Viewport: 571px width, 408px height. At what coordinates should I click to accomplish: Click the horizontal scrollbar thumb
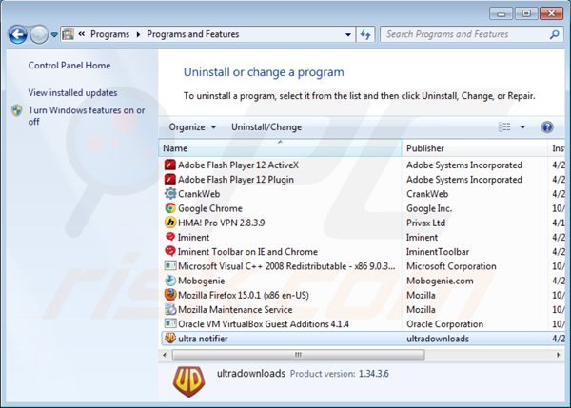[298, 355]
